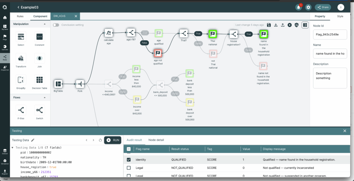The width and height of the screenshot is (354, 181).
Task: Switch to the Node detail tab
Action: click(x=156, y=140)
